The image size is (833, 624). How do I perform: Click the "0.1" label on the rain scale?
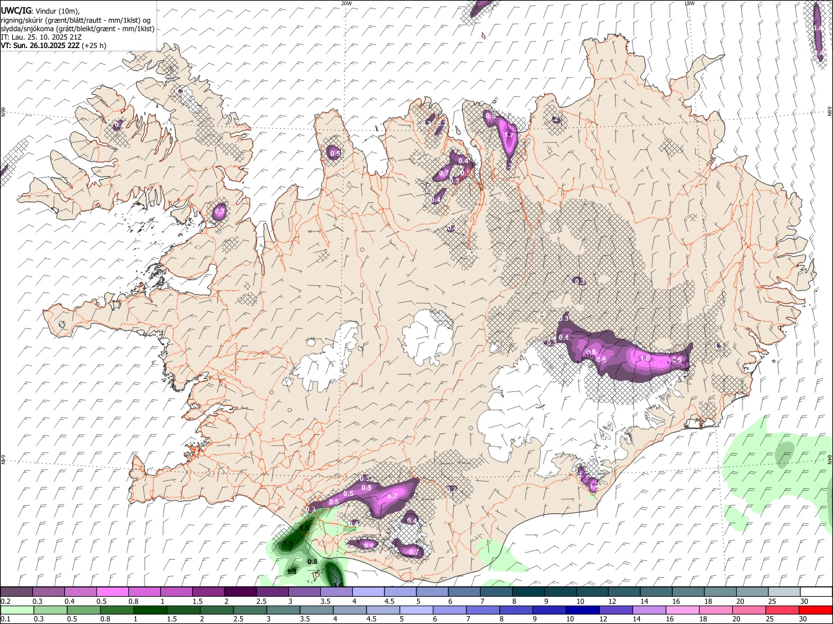6,619
